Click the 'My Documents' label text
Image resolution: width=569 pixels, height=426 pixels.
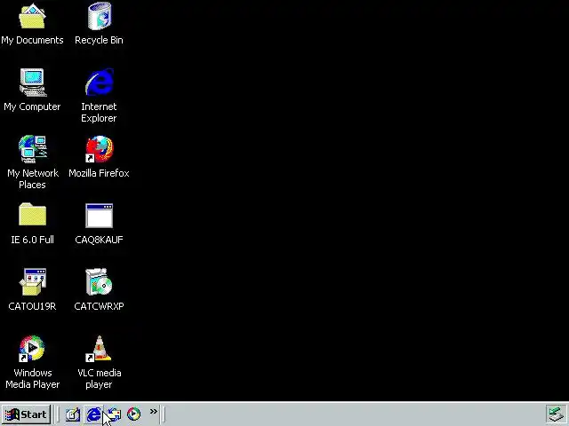point(32,40)
